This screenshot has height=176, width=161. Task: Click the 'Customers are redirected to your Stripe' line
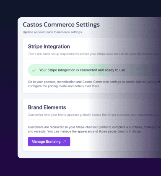pyautogui.click(x=93, y=127)
